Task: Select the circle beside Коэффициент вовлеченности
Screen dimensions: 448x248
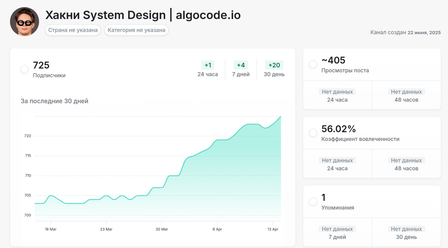Action: coord(313,133)
